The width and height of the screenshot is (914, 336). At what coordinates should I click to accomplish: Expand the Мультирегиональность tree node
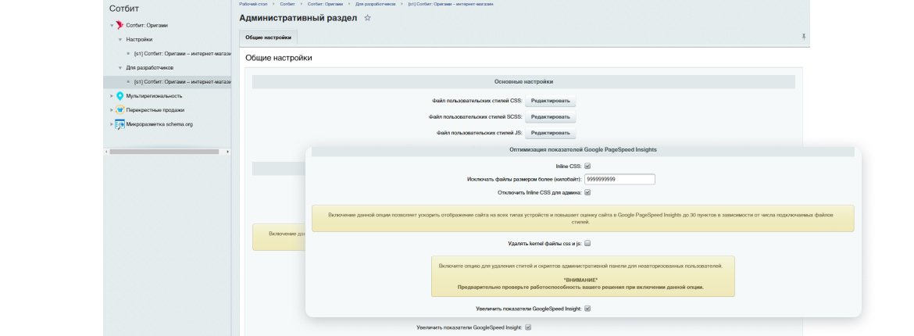click(112, 95)
